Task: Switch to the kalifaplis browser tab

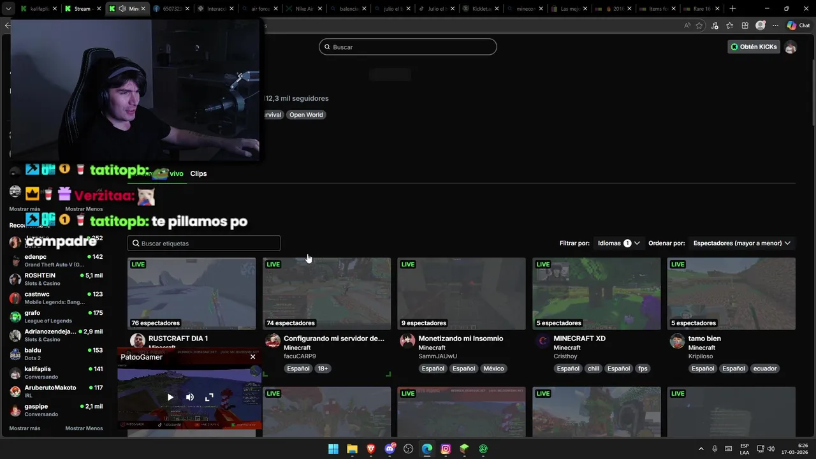Action: [x=38, y=9]
